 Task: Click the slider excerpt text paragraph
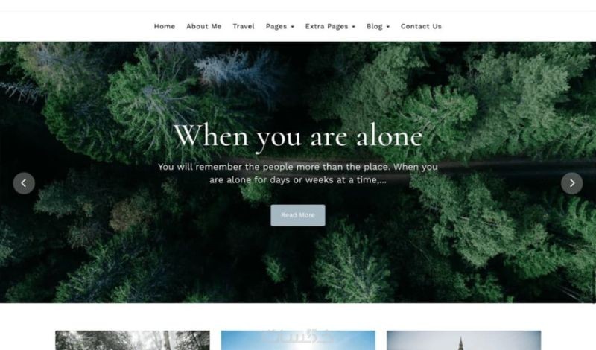298,174
